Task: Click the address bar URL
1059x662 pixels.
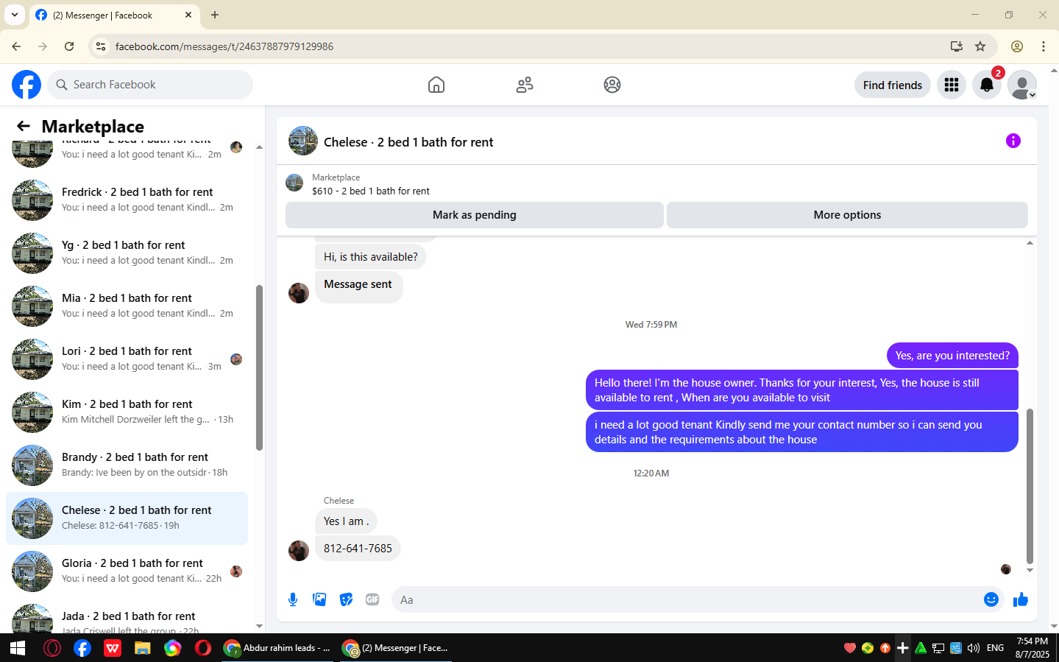Action: (x=224, y=46)
